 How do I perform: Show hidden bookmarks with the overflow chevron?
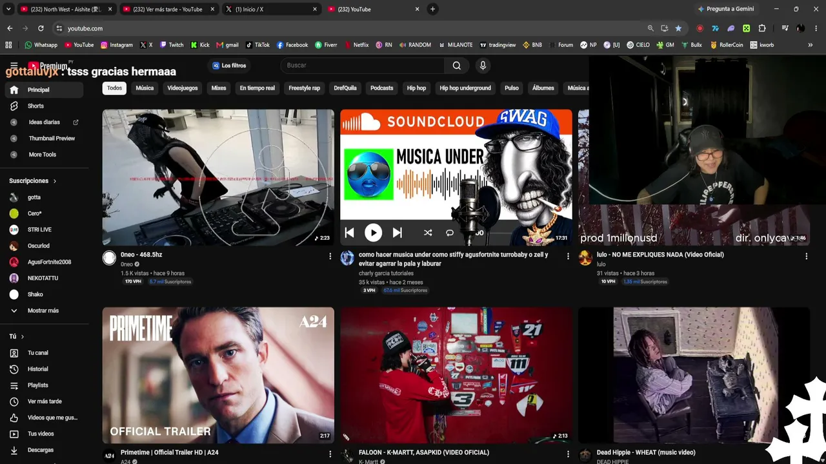click(x=811, y=45)
